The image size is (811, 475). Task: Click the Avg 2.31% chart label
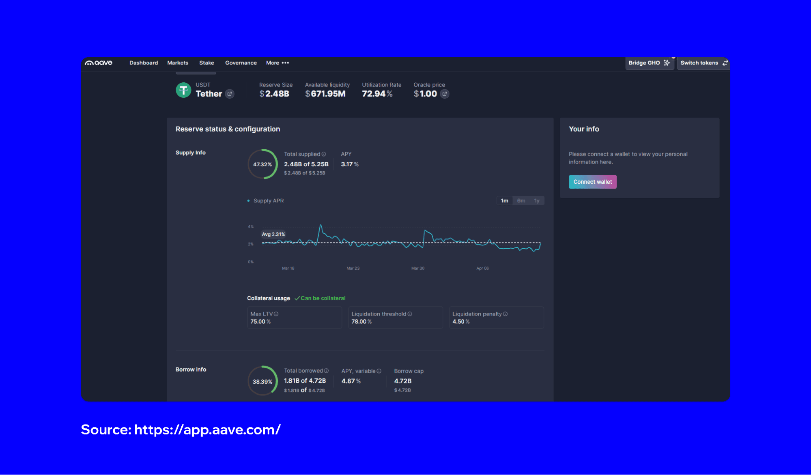pyautogui.click(x=273, y=234)
